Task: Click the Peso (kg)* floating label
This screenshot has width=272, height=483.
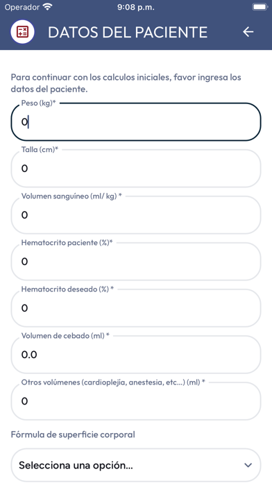Action: coord(38,103)
